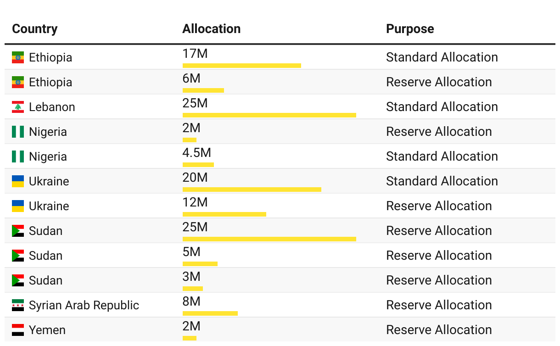
Task: Select the Syrian Arab Republic country name
Action: coord(84,305)
